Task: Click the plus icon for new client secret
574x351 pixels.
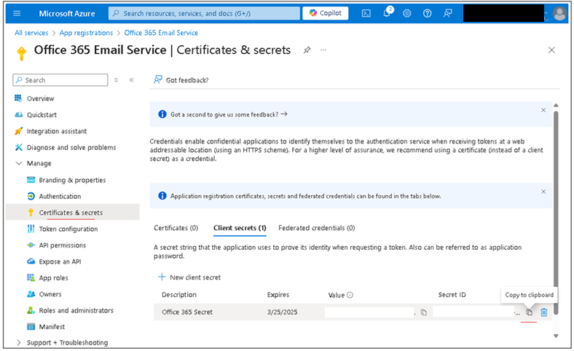Action: click(162, 277)
